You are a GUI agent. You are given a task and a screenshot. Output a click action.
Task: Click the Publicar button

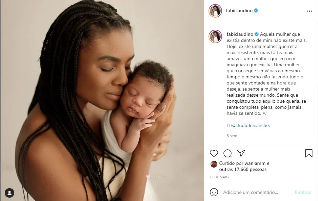[303, 192]
